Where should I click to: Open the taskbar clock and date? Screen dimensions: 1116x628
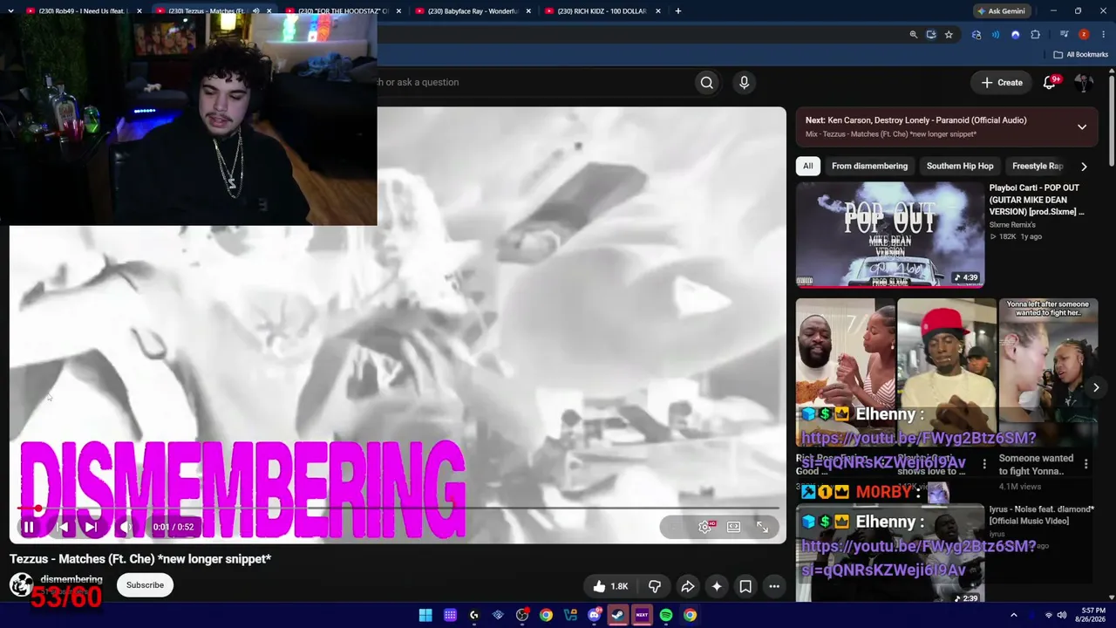(x=1092, y=615)
